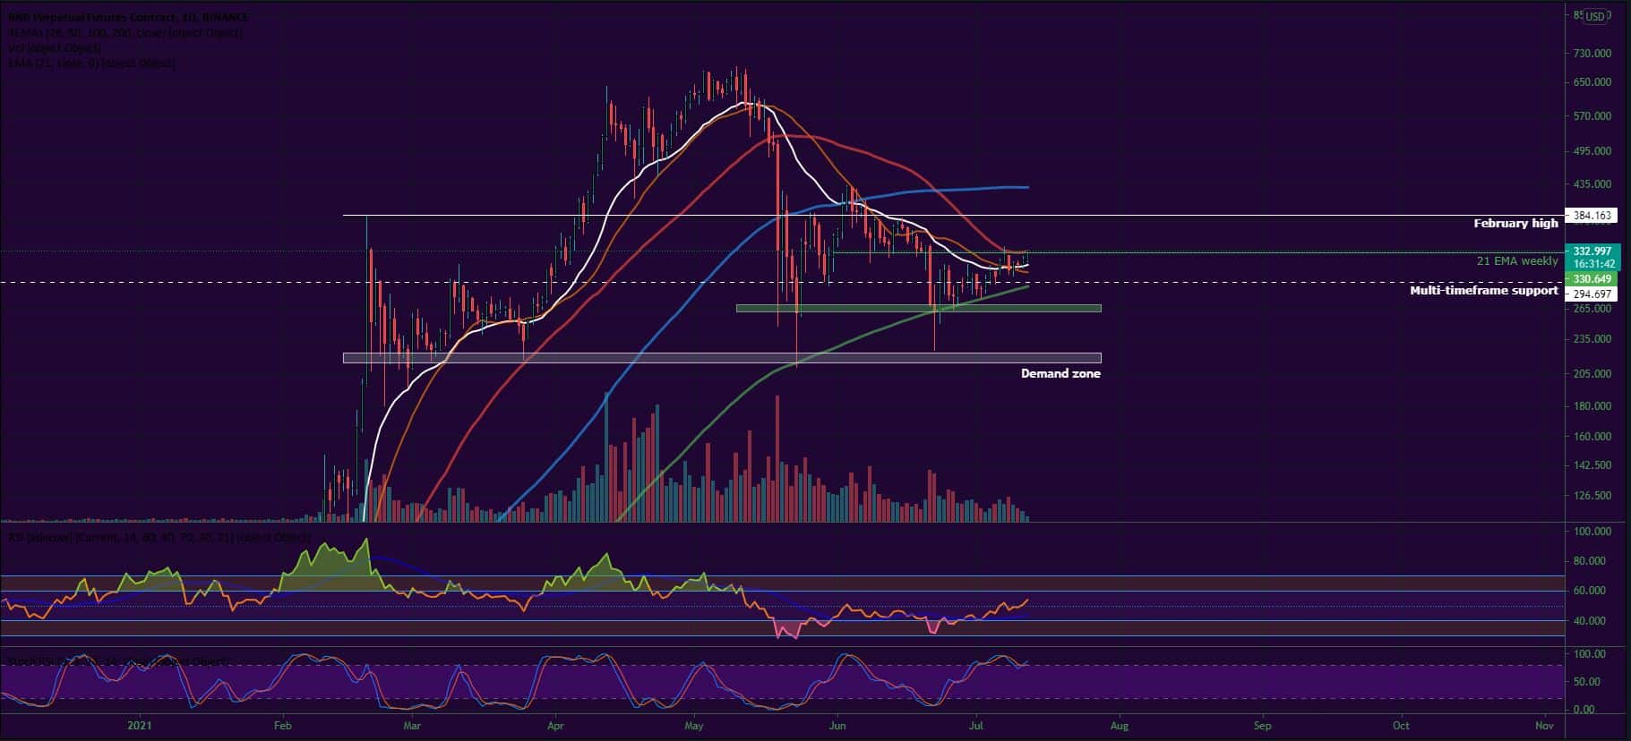The height and width of the screenshot is (741, 1631).
Task: Click the Jul label on time axis
Action: [975, 726]
